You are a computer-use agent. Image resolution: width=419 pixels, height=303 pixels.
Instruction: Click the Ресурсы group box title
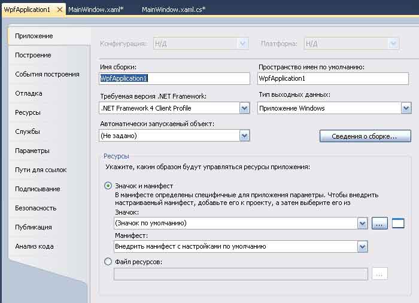pyautogui.click(x=116, y=156)
